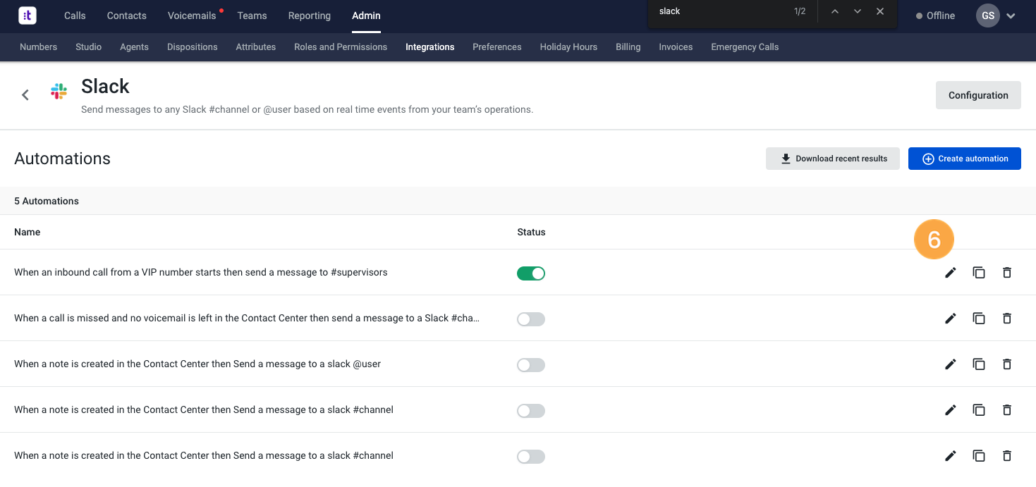Open the Calls tab
This screenshot has width=1036, height=487.
(75, 16)
